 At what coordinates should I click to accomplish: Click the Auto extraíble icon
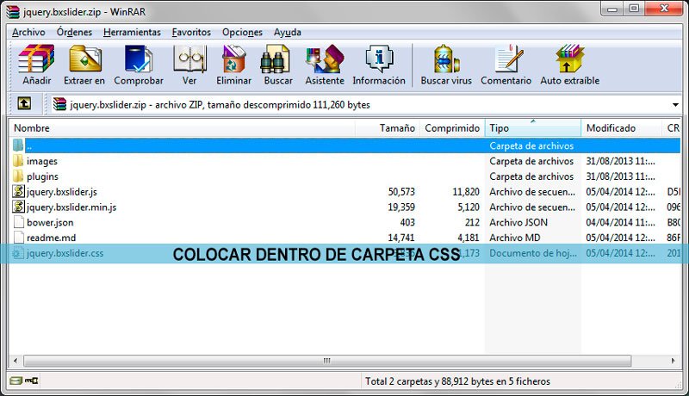point(569,65)
